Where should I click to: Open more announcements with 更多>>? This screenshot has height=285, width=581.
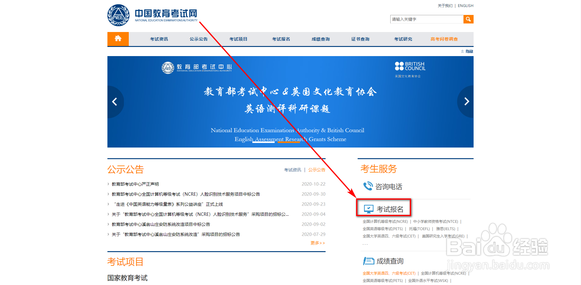coord(317,243)
